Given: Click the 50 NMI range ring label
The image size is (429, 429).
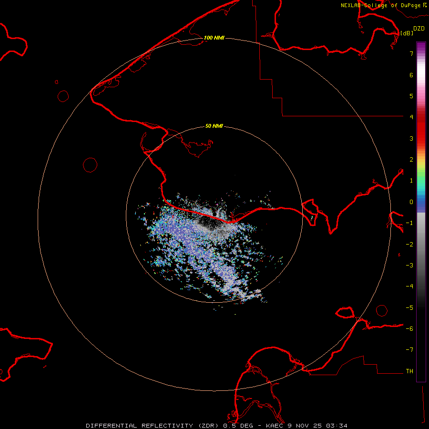Looking at the screenshot, I should click(214, 126).
